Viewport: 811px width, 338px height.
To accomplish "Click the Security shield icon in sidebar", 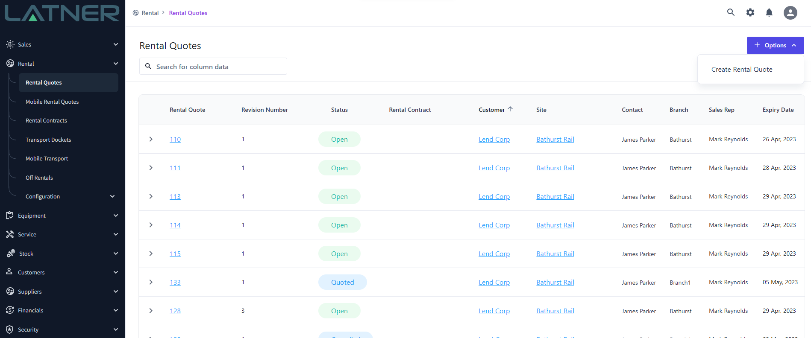I will click(x=10, y=329).
